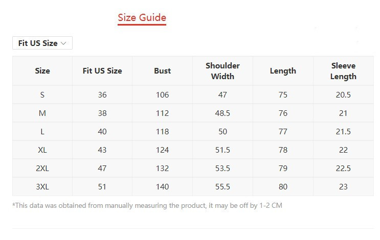The height and width of the screenshot is (240, 380).
Task: Click the Size column header
Action: pos(42,71)
